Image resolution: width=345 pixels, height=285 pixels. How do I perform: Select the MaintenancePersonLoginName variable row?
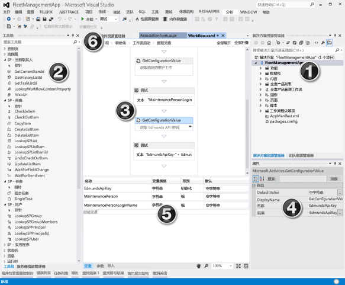pos(166,205)
